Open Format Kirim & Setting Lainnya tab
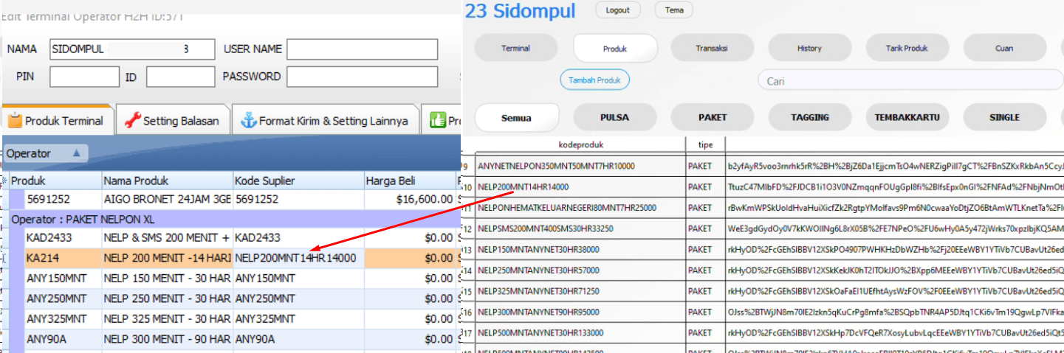The width and height of the screenshot is (1064, 353). (x=325, y=120)
